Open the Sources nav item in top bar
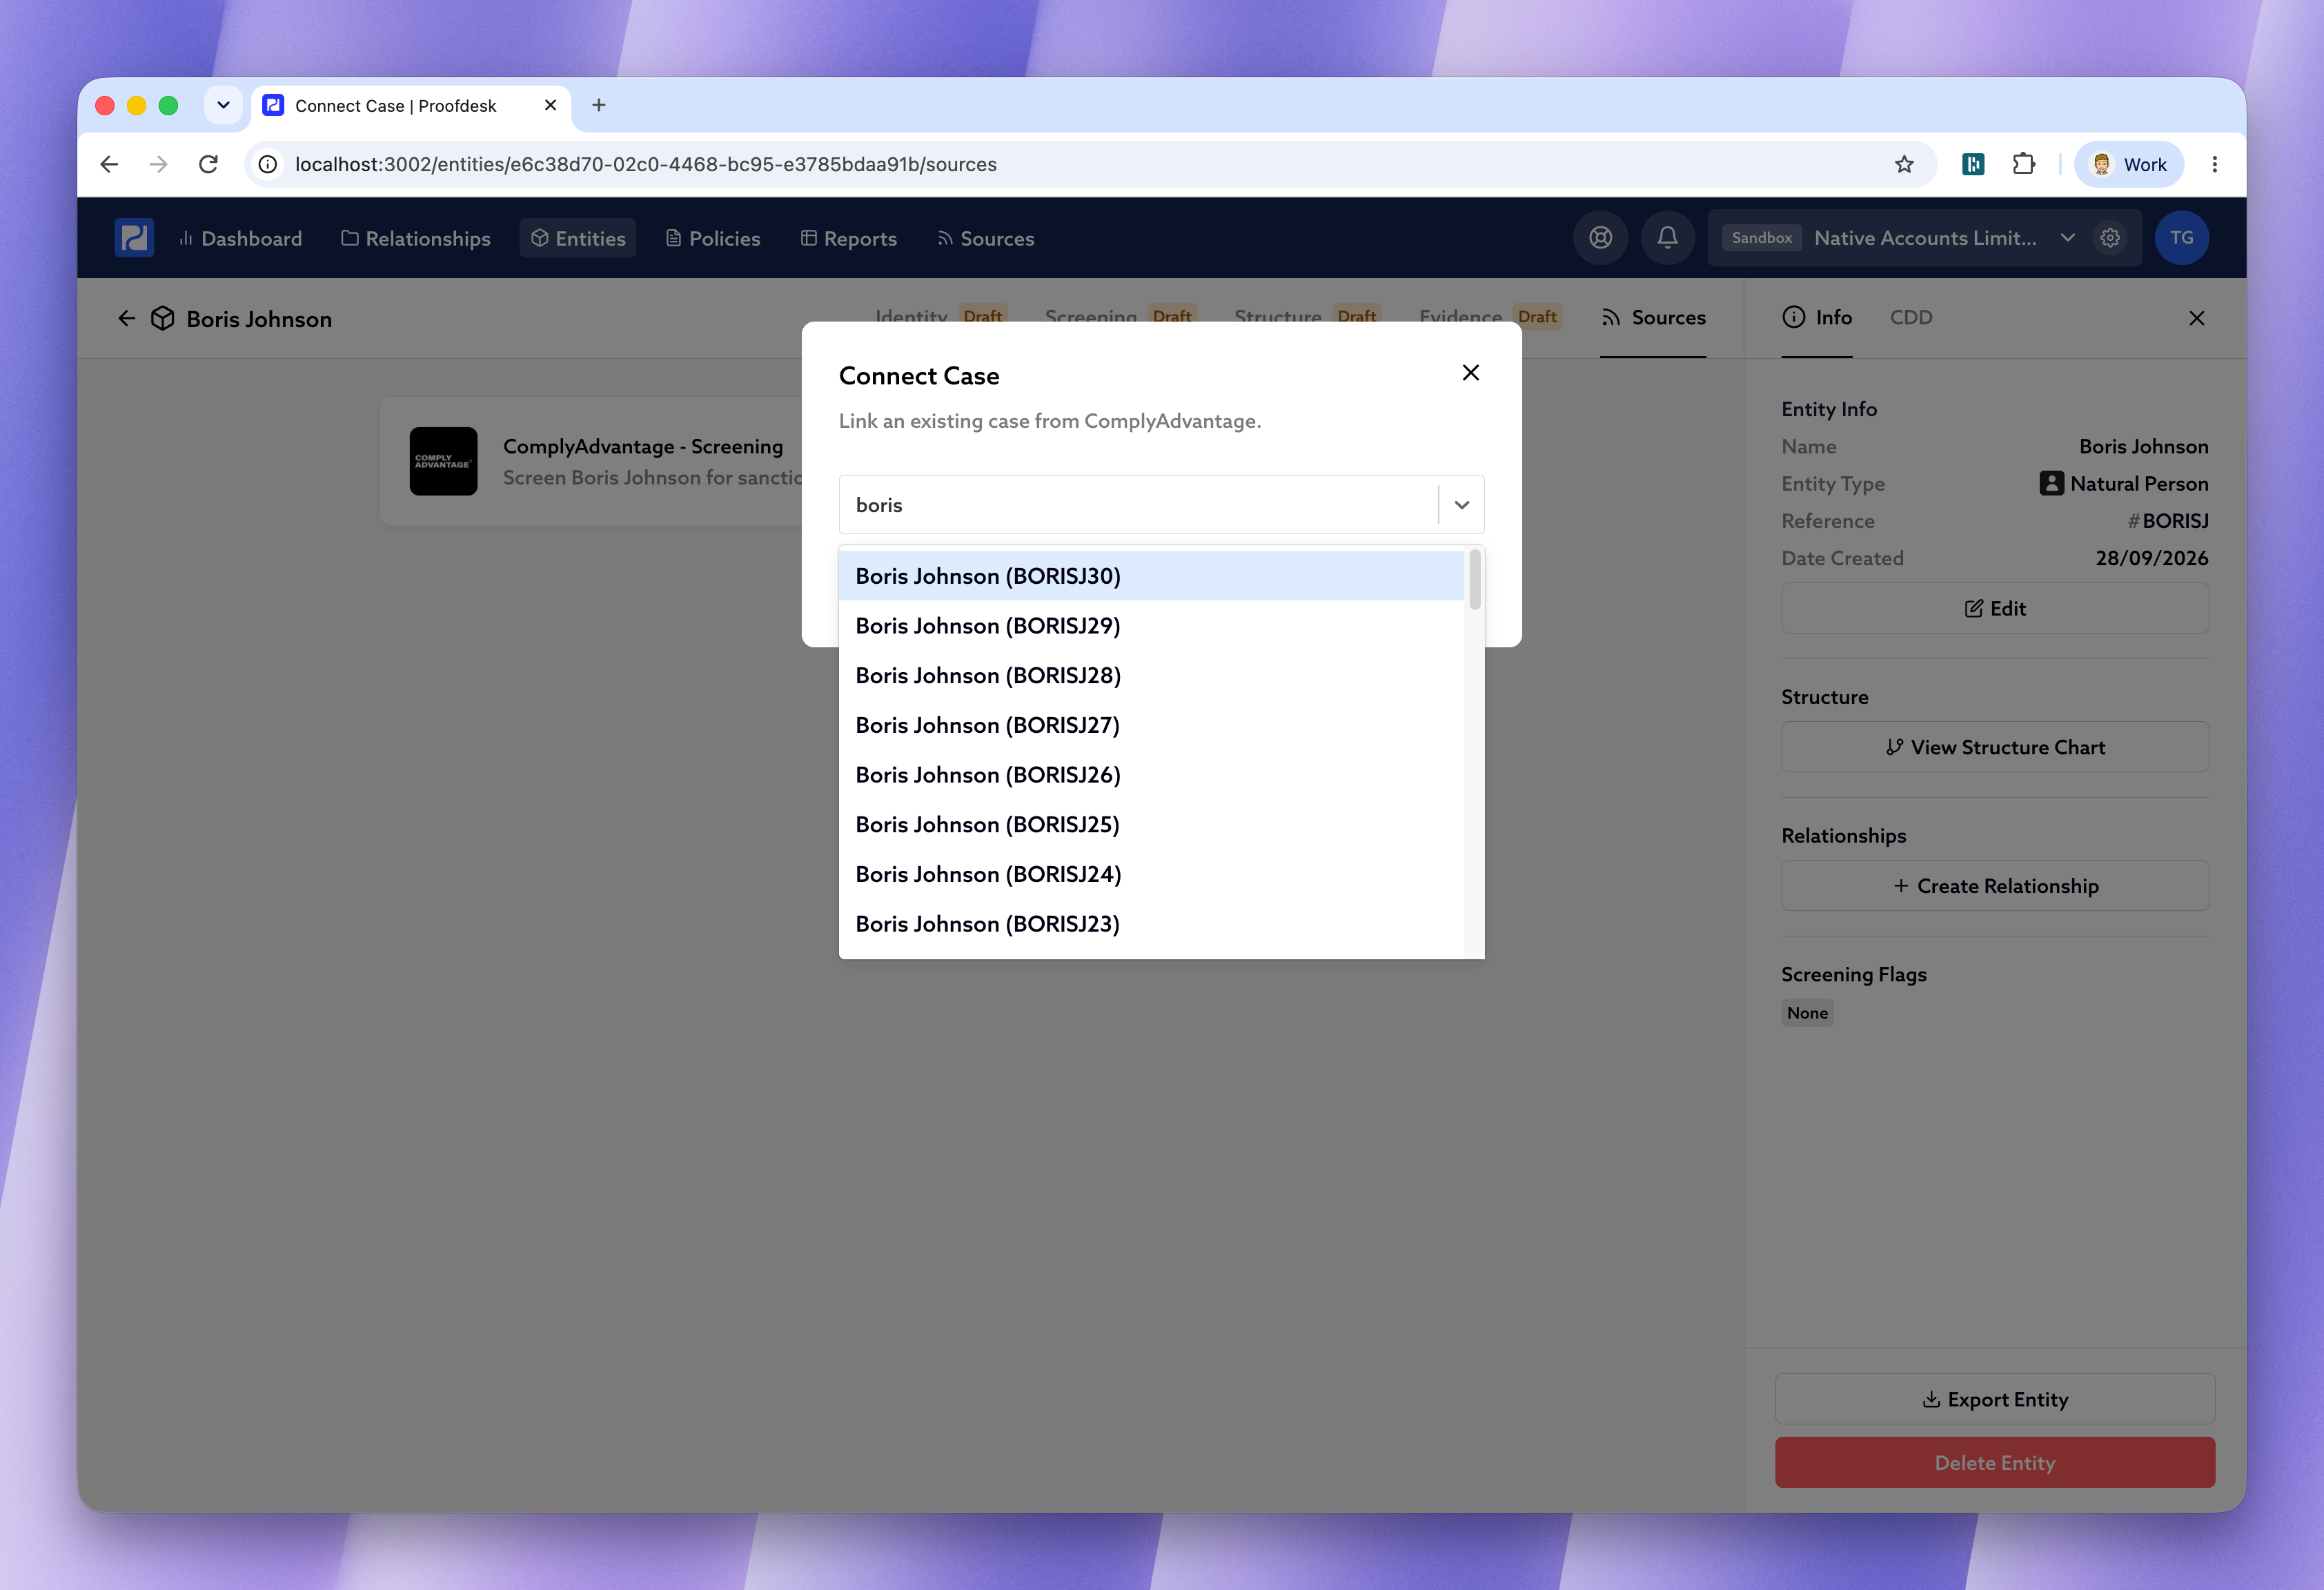2324x1590 pixels. (x=986, y=238)
